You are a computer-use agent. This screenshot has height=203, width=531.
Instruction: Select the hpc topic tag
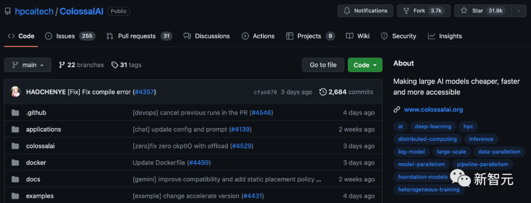click(x=468, y=126)
